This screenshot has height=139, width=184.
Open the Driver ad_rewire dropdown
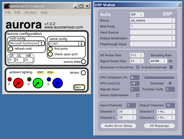coord(153,21)
